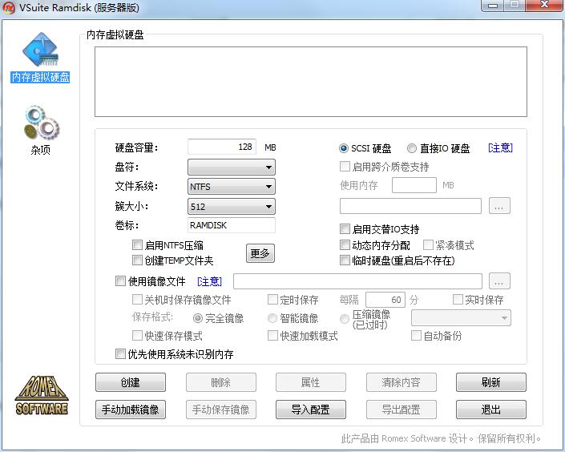The width and height of the screenshot is (565, 452).
Task: Click the 硬盘容量 size input field
Action: pos(222,147)
